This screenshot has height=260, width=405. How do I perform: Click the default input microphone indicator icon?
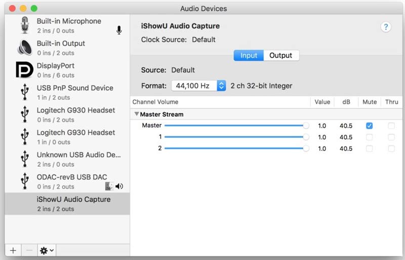119,30
